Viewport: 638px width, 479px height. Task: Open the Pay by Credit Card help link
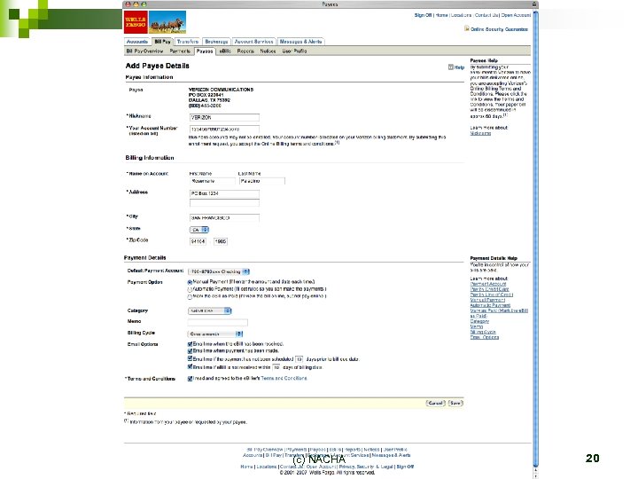pyautogui.click(x=489, y=289)
